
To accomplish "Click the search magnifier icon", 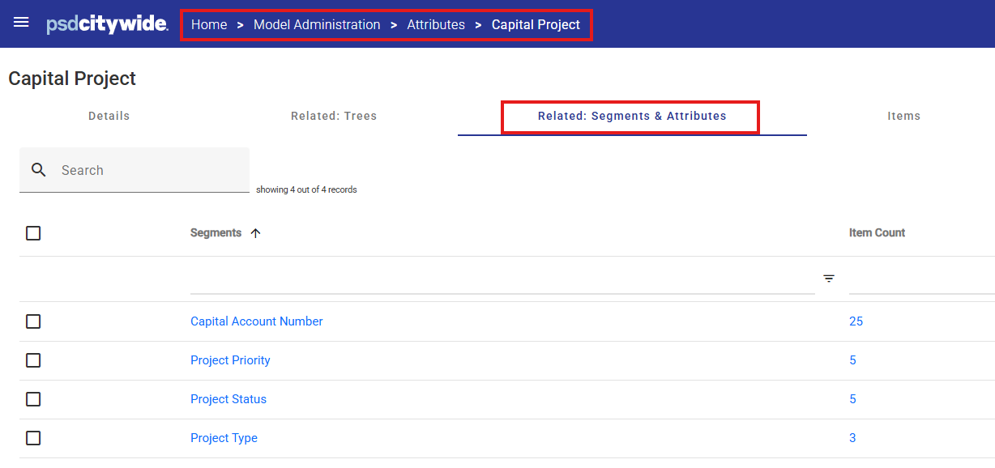I will 39,170.
